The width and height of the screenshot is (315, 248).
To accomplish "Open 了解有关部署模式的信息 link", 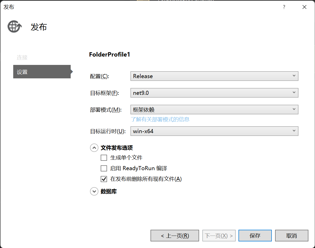I will 160,119.
